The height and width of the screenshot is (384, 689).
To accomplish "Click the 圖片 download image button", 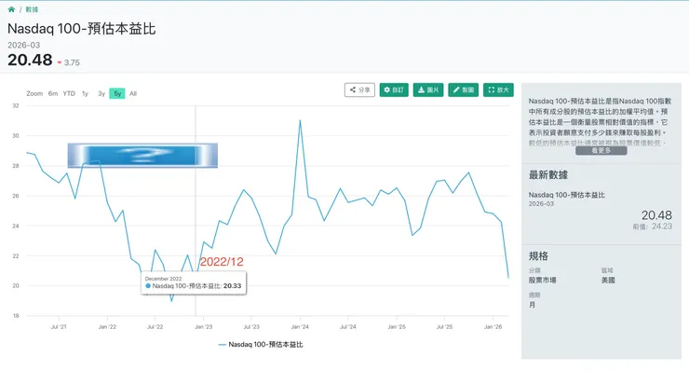I will click(x=428, y=89).
